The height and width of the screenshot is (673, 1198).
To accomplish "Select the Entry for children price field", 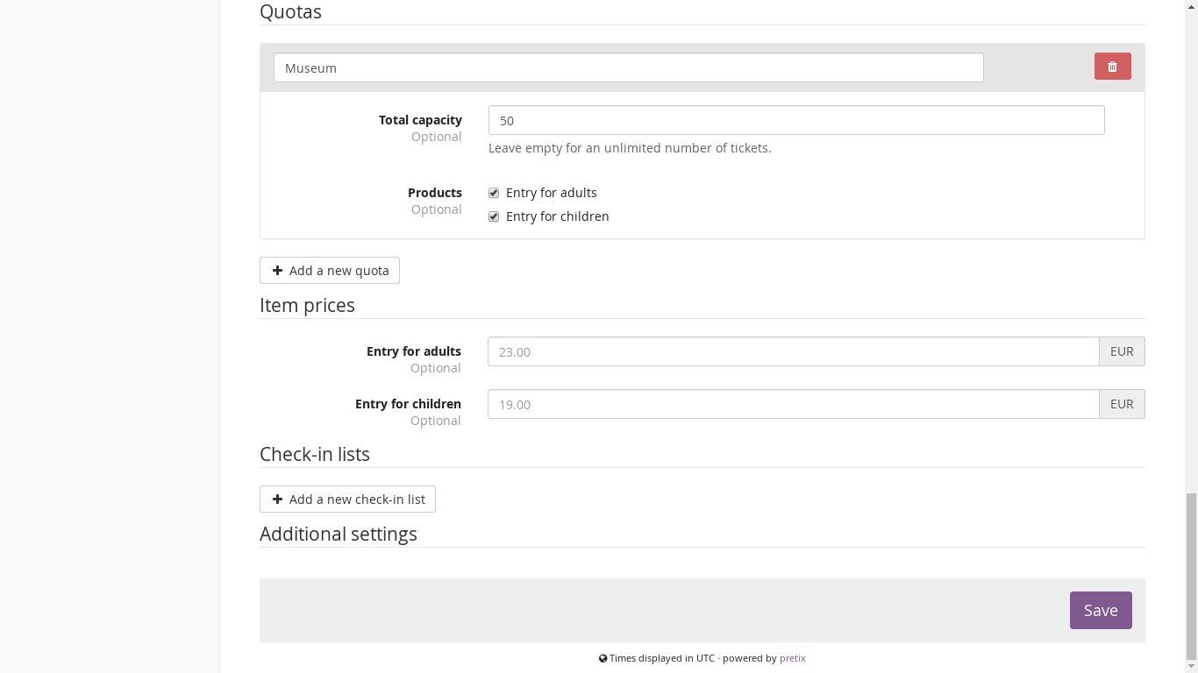I will click(793, 405).
